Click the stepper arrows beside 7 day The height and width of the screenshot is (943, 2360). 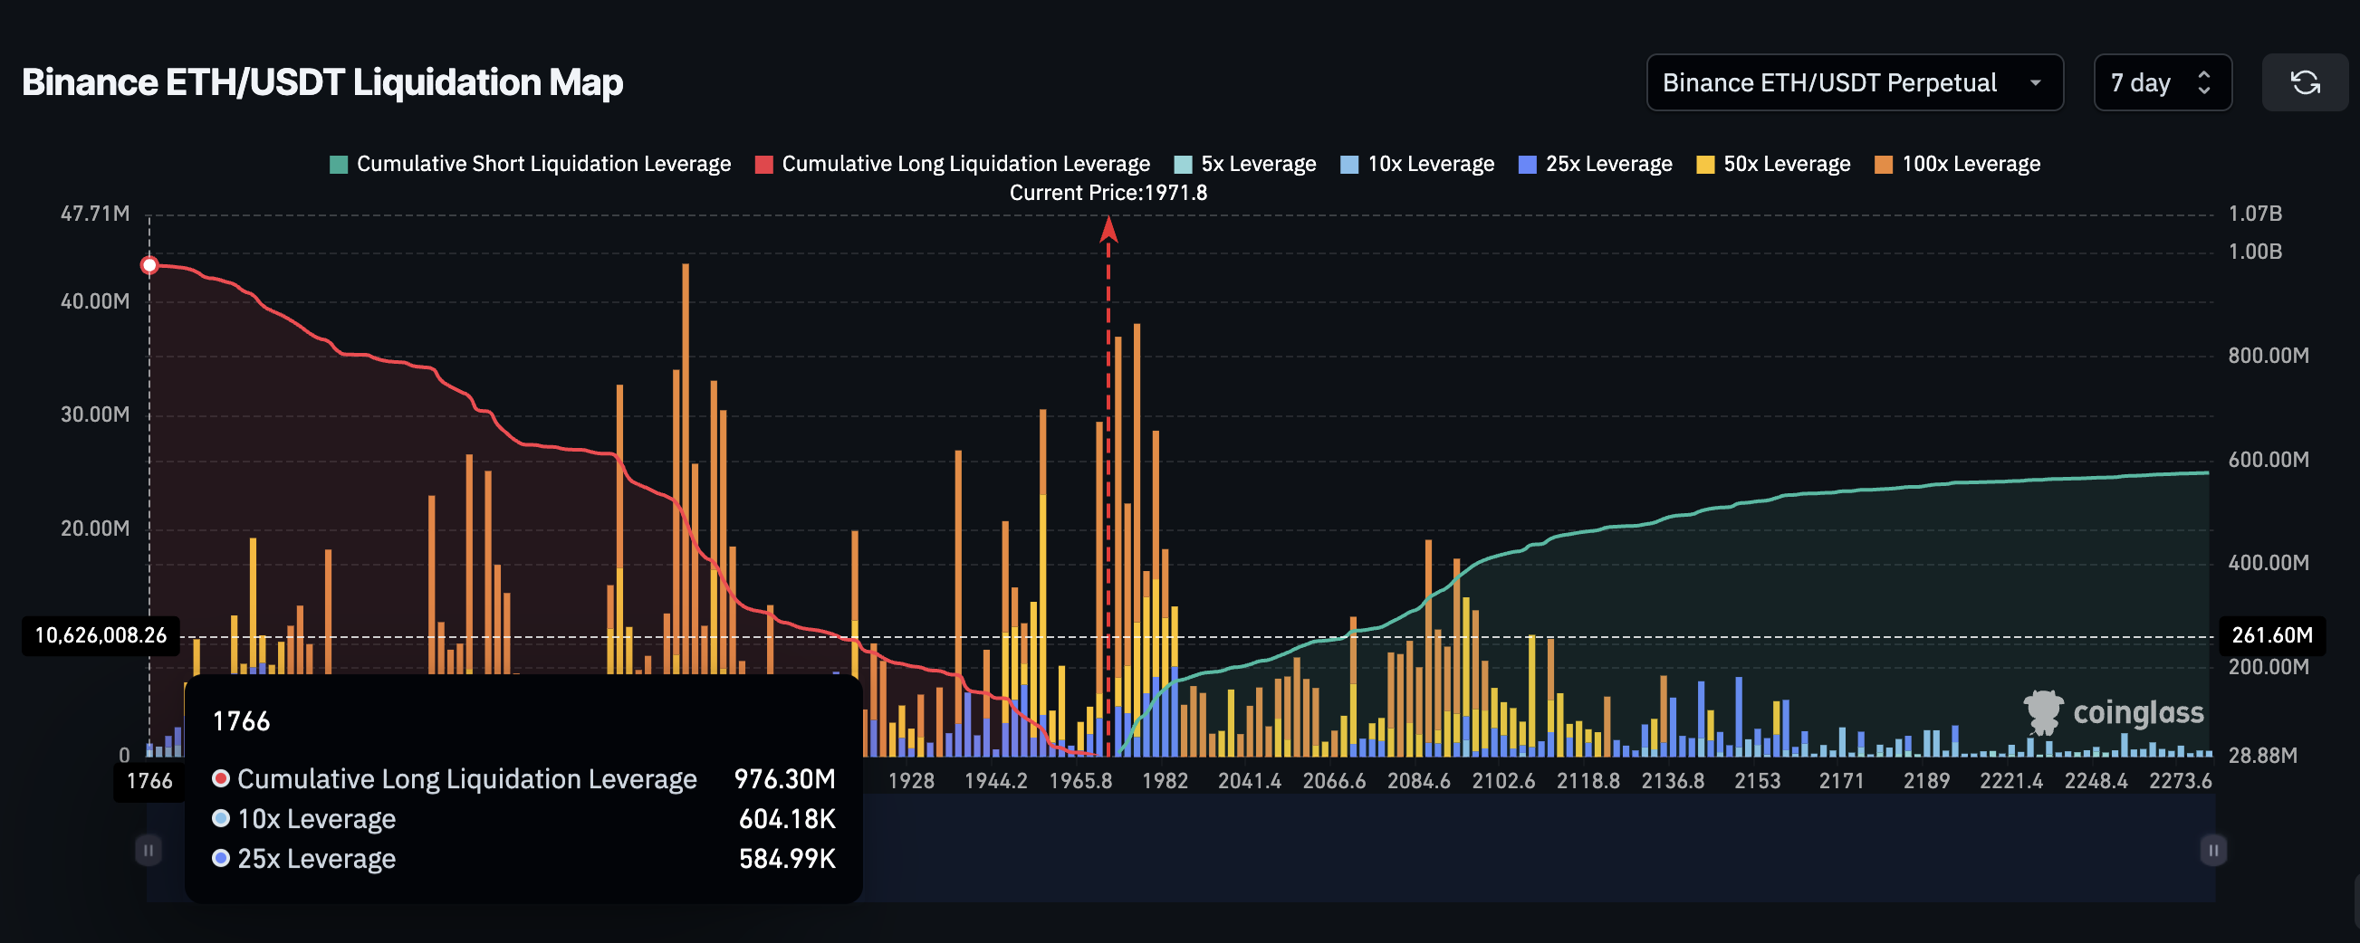pos(2206,82)
